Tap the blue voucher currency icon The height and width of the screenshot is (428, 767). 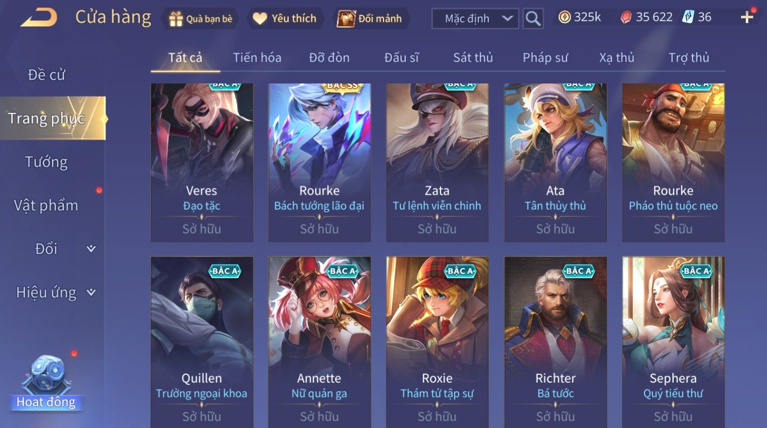[x=688, y=17]
